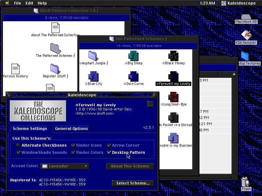Open the Help menu
Viewport: 262px width, 196px height.
42,3
